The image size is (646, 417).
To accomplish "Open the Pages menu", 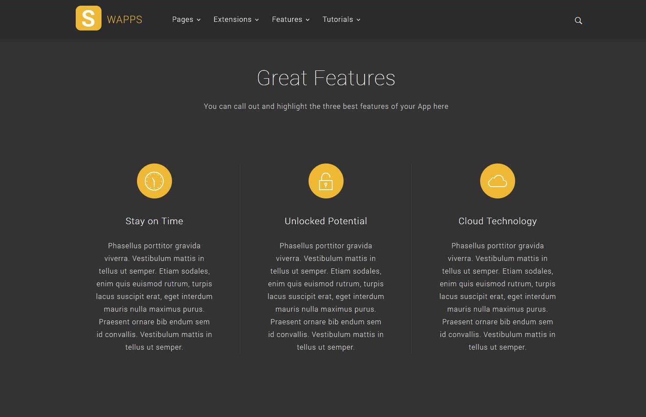I will pyautogui.click(x=186, y=20).
